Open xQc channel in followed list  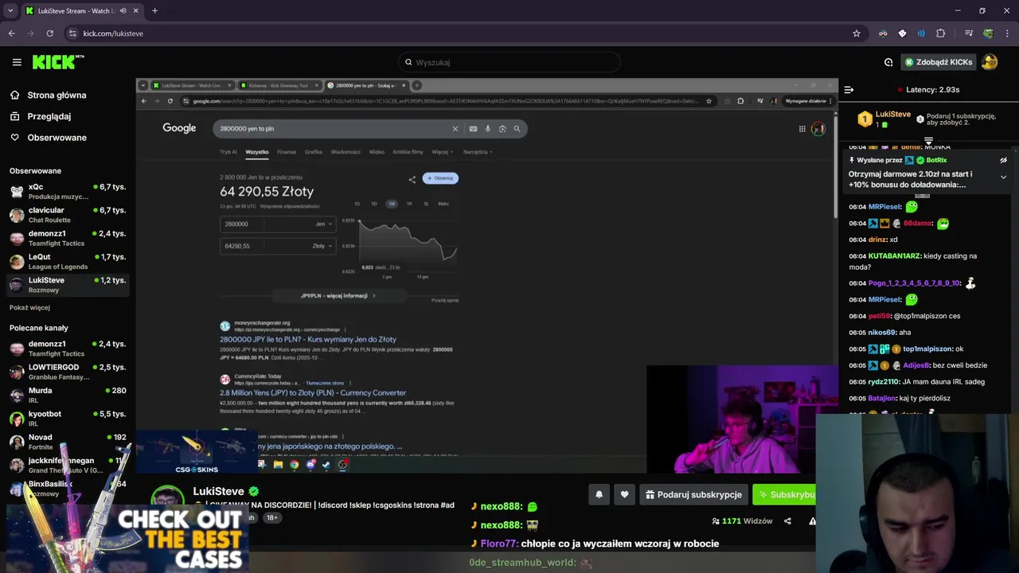[68, 191]
